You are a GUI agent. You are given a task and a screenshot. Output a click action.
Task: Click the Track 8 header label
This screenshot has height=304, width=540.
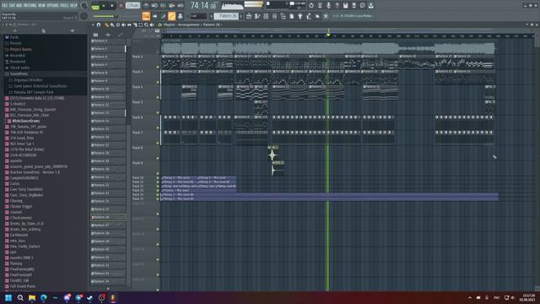click(x=138, y=148)
